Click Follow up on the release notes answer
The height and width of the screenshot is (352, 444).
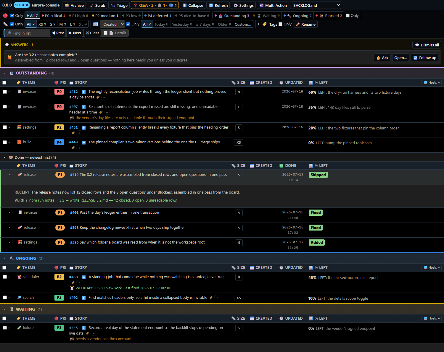(425, 58)
